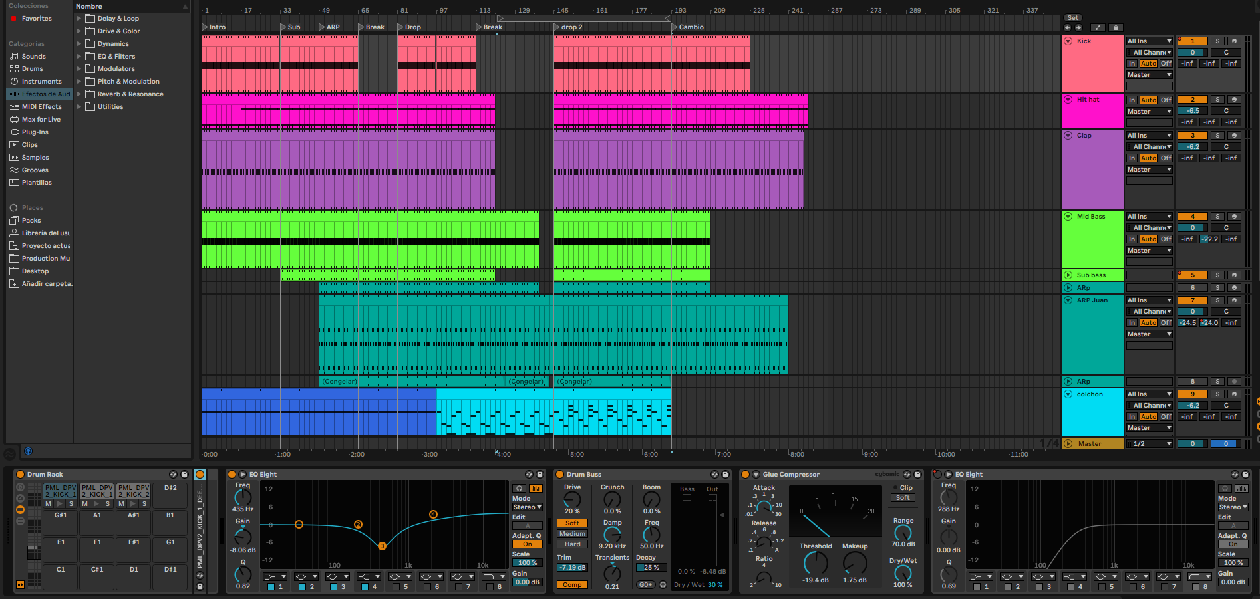This screenshot has width=1260, height=599.
Task: Enable band 5 checkbox in first EQ Eight
Action: pos(395,586)
